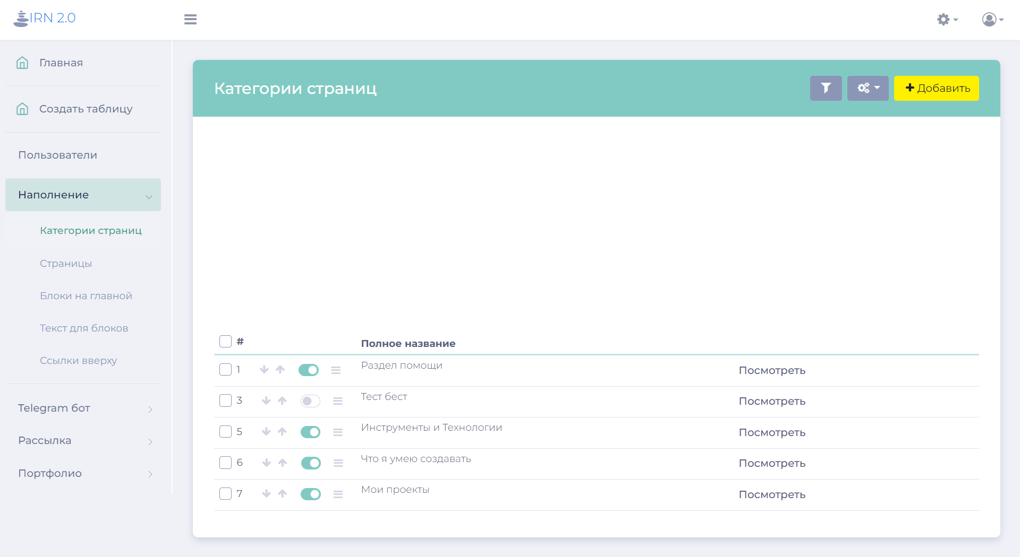Click the Добавить button
Viewport: 1020px width, 557px height.
(x=936, y=88)
